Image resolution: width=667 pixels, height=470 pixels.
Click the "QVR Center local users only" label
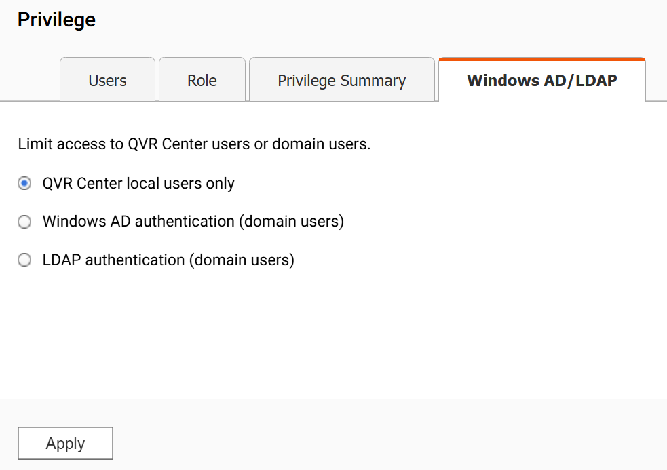tap(138, 184)
